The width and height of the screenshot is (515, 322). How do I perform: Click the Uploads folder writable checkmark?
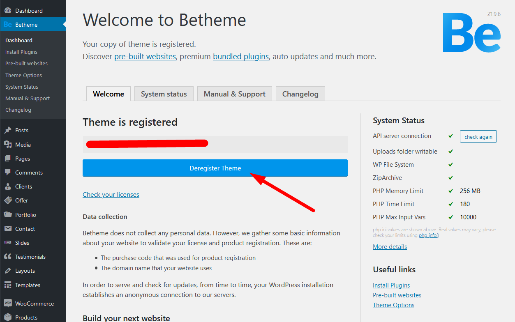point(451,151)
